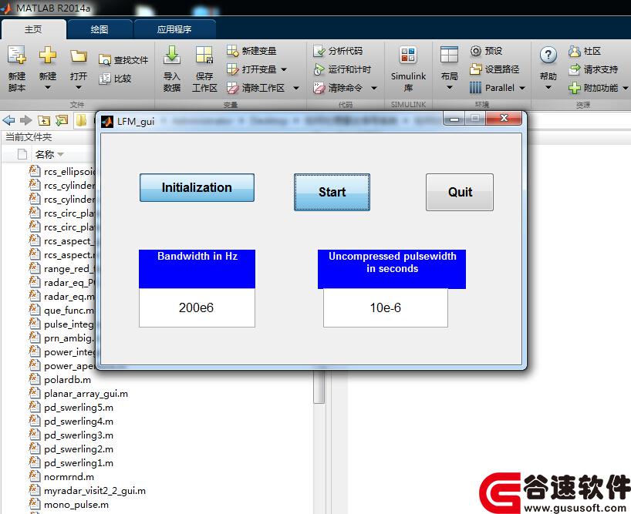Viewport: 631px width, 514px height.
Task: Click the Start button in LFM_gui
Action: [332, 192]
